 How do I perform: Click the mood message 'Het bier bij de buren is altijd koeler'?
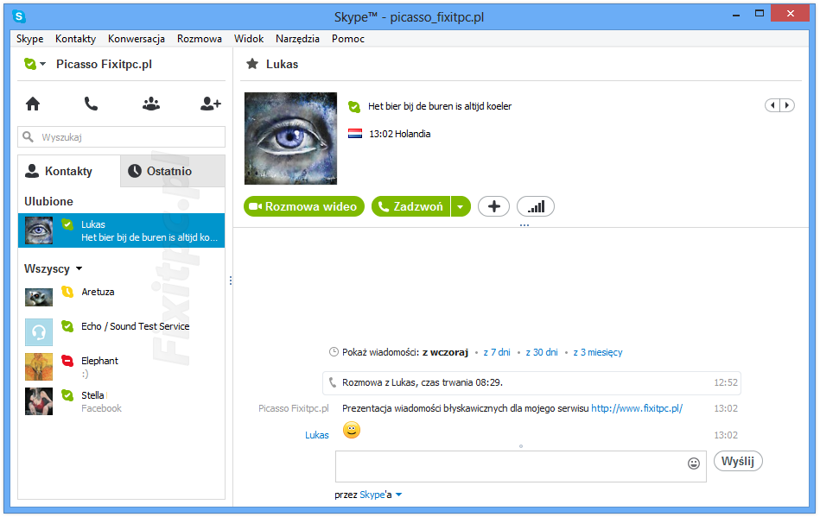coord(440,106)
